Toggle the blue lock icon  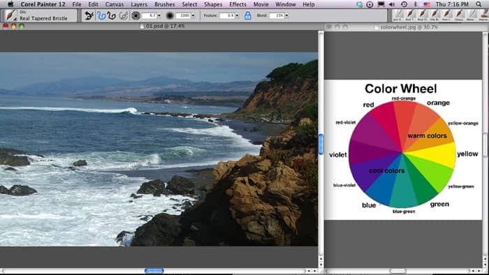(x=247, y=15)
